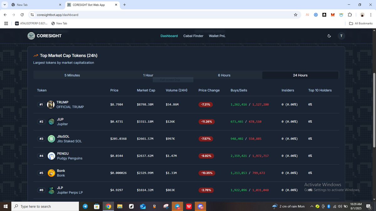Open Microsoft Store from taskbar
376x211 pixels.
pyautogui.click(x=97, y=206)
